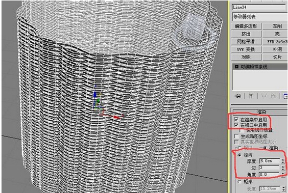Adjust 长度 spinner arrows

point(283,188)
